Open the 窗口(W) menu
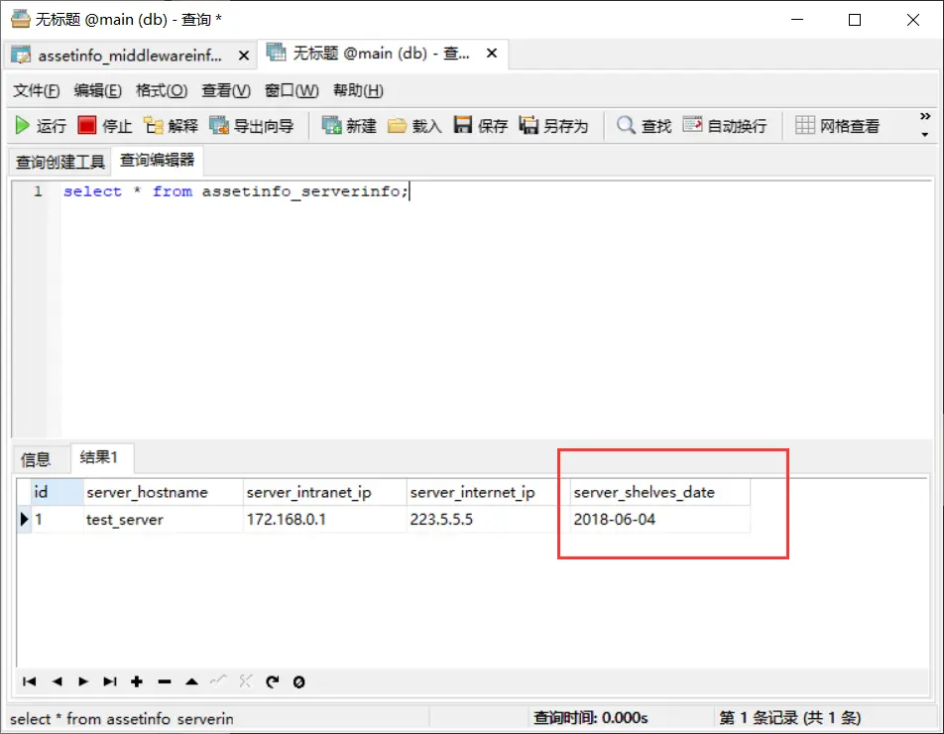Viewport: 944px width, 734px height. tap(292, 91)
